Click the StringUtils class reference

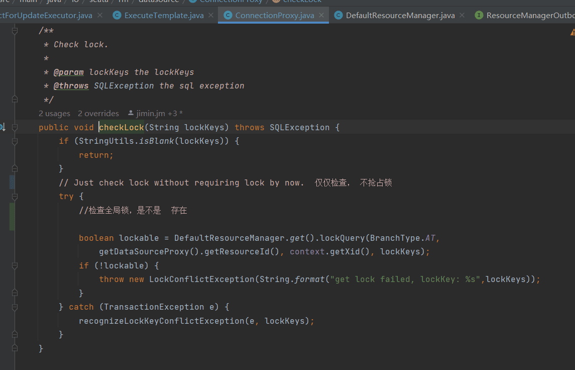pos(106,141)
